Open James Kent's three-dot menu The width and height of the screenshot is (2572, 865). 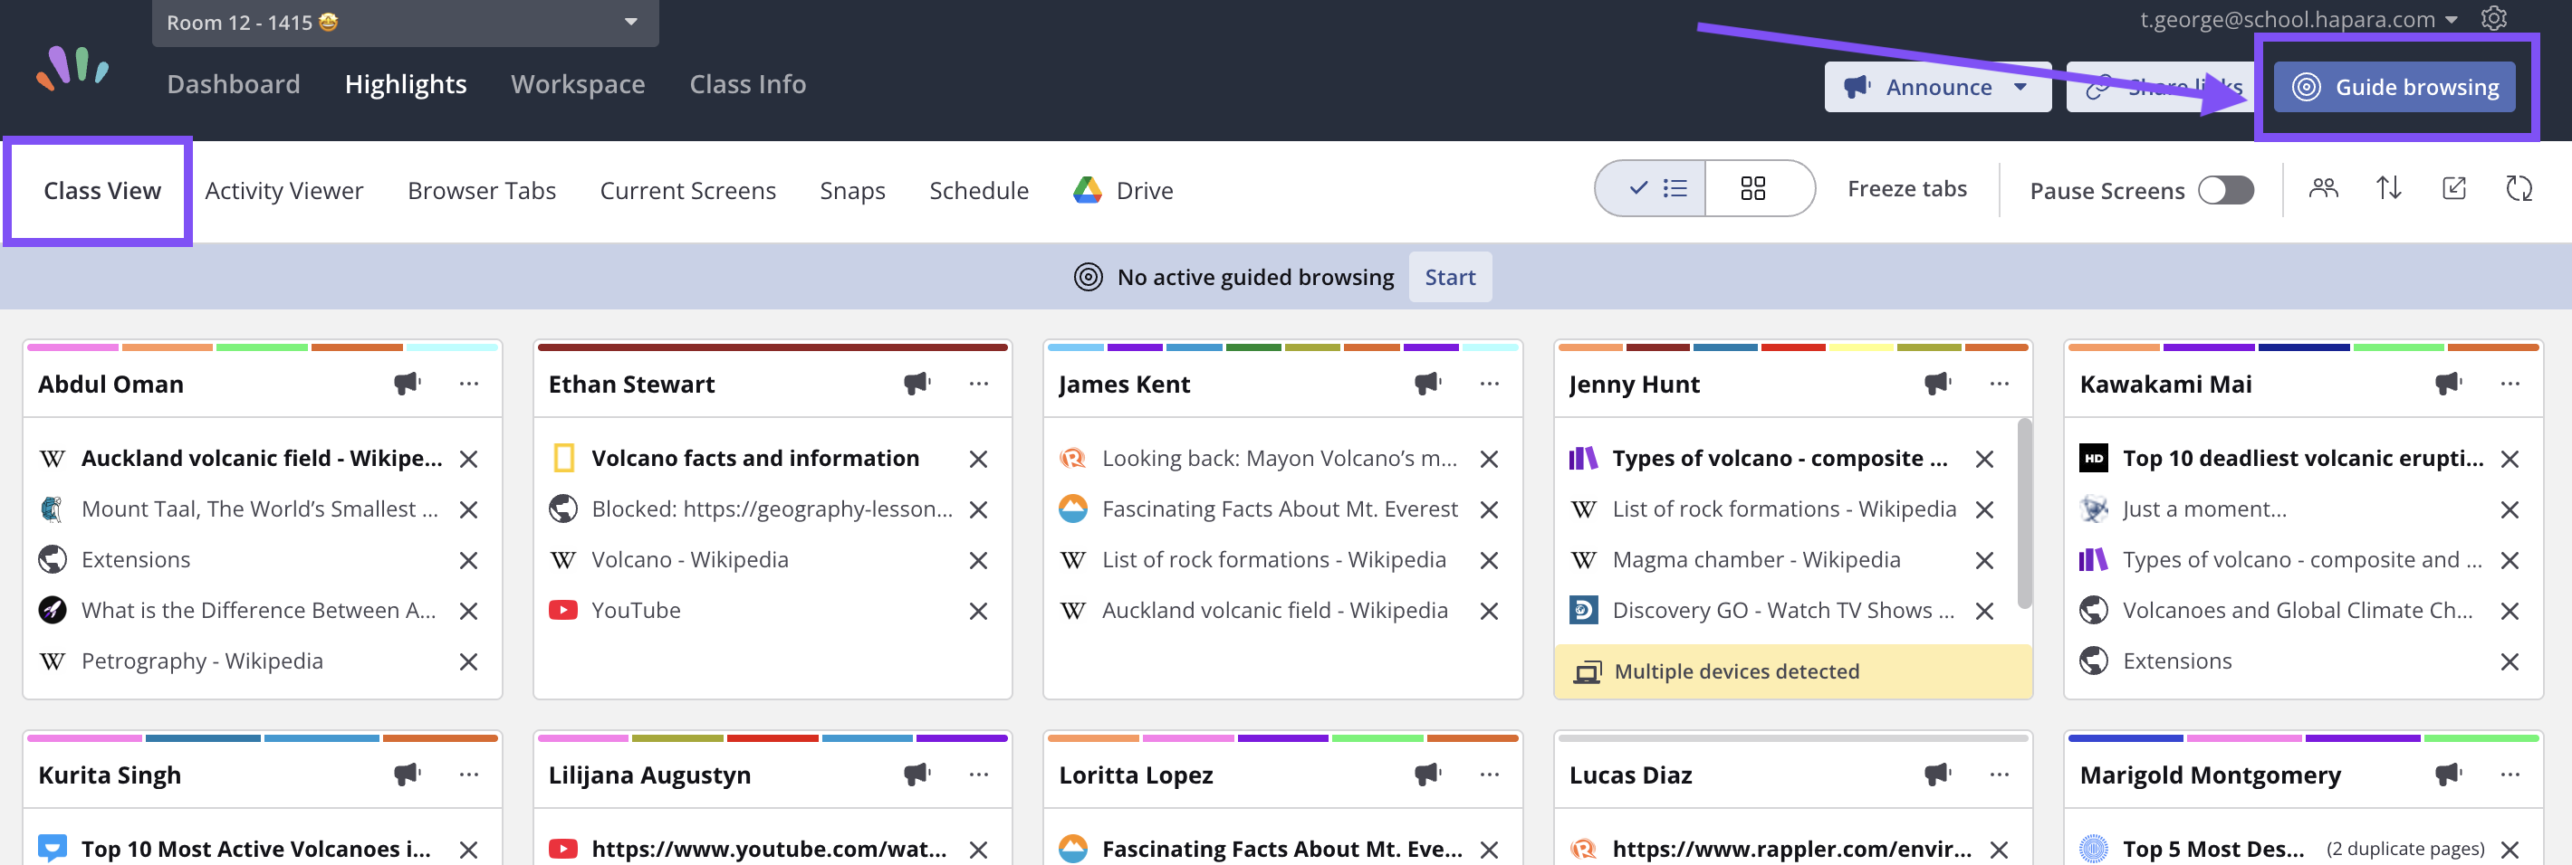[x=1490, y=383]
